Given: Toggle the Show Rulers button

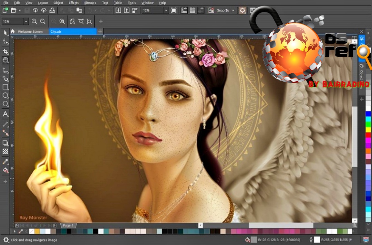Looking at the screenshot, I should point(184,10).
